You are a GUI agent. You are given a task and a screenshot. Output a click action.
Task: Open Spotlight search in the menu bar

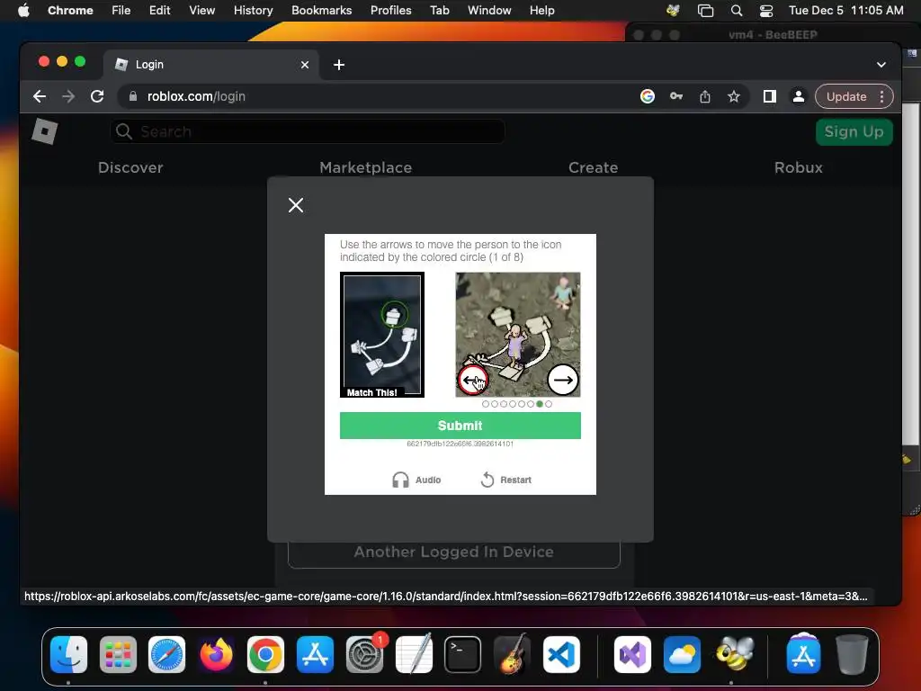tap(737, 11)
